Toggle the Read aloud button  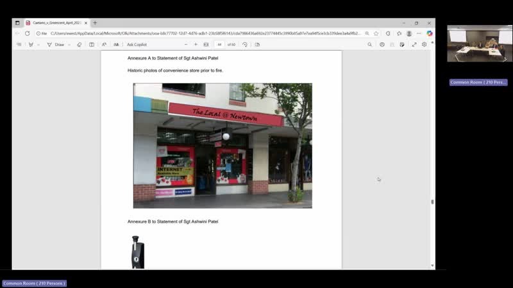click(104, 45)
